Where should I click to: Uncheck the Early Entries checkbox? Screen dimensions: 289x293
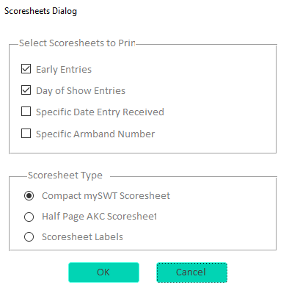tap(26, 69)
